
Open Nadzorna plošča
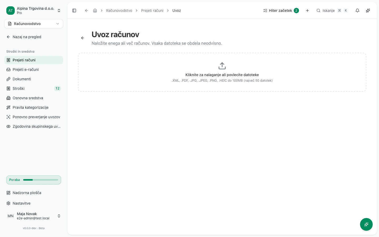pos(34,193)
